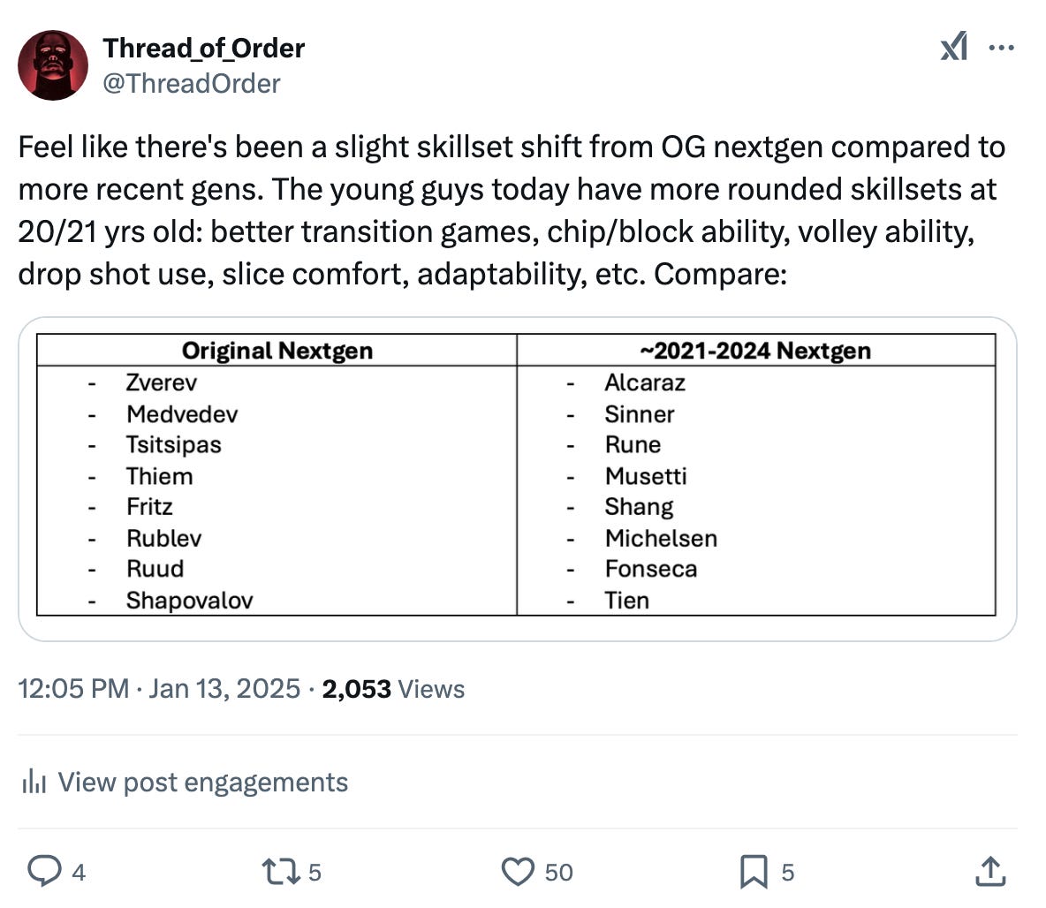Open Thread_of_Order profile avatar
Viewport: 1046px width, 908px height.
(x=53, y=65)
